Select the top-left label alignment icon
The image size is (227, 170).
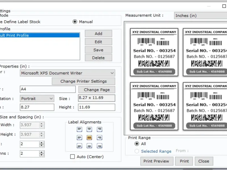coord(79,129)
